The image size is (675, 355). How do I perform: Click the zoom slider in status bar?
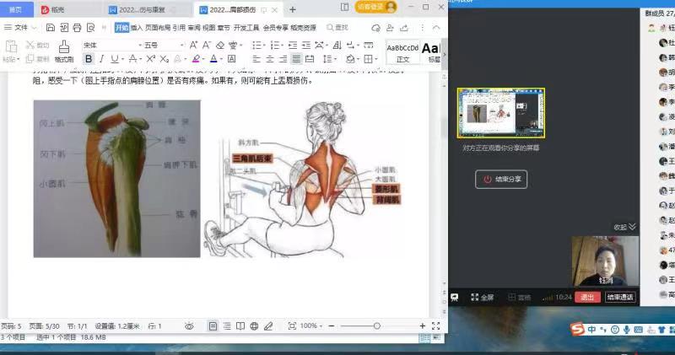click(x=376, y=325)
